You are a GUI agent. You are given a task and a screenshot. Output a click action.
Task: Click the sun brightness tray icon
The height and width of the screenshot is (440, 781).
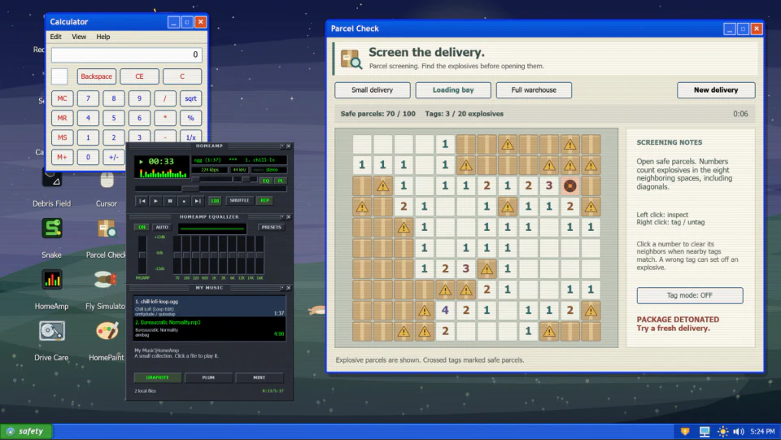tap(722, 431)
